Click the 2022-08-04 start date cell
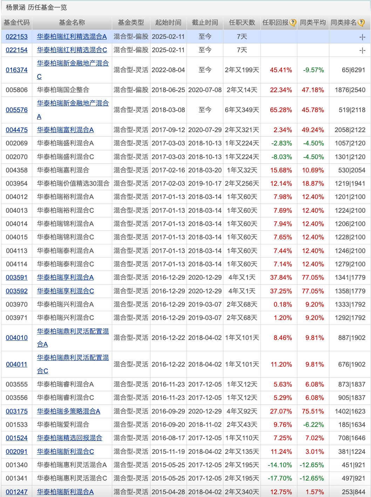 (x=168, y=70)
